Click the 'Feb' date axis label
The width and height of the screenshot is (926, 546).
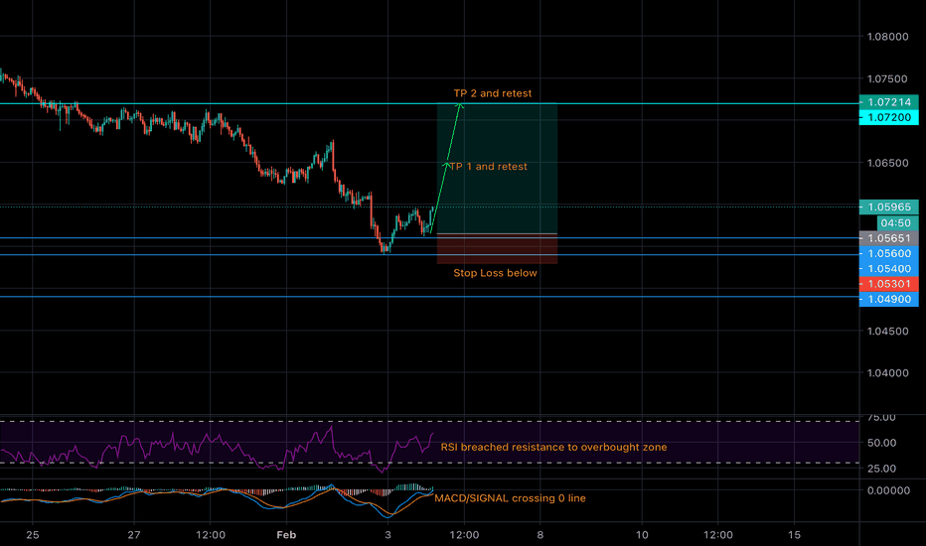tap(286, 535)
